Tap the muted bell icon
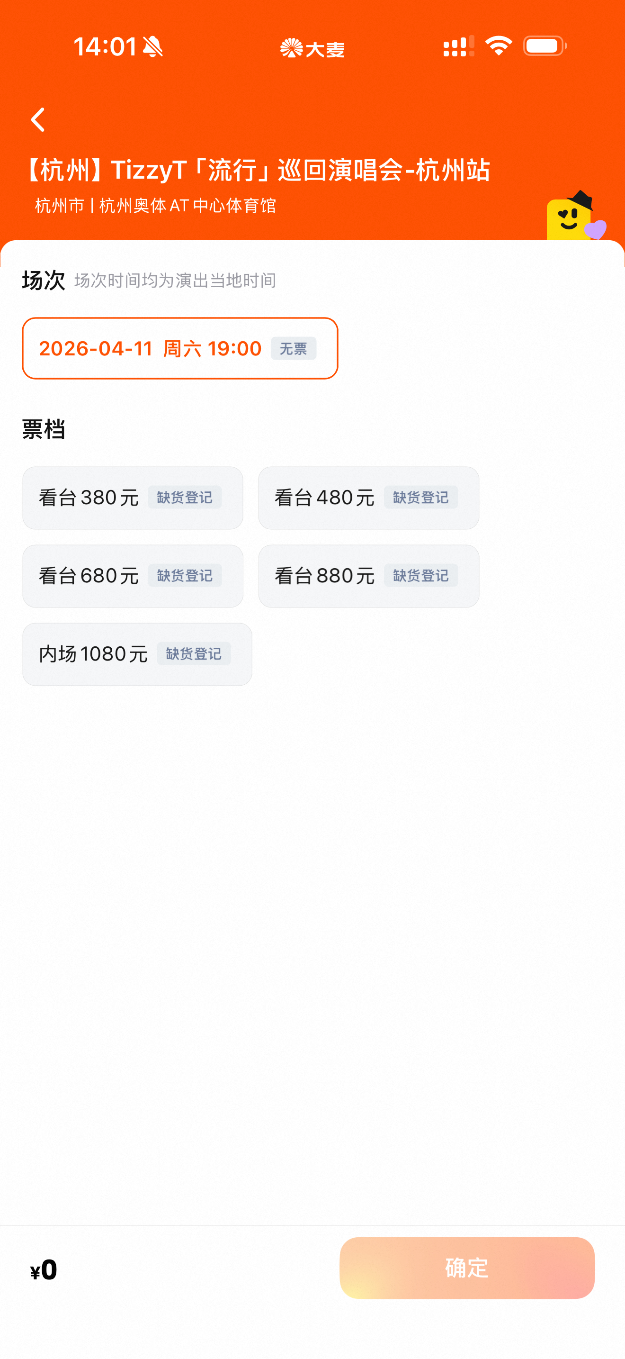Image resolution: width=625 pixels, height=1359 pixels. click(153, 46)
